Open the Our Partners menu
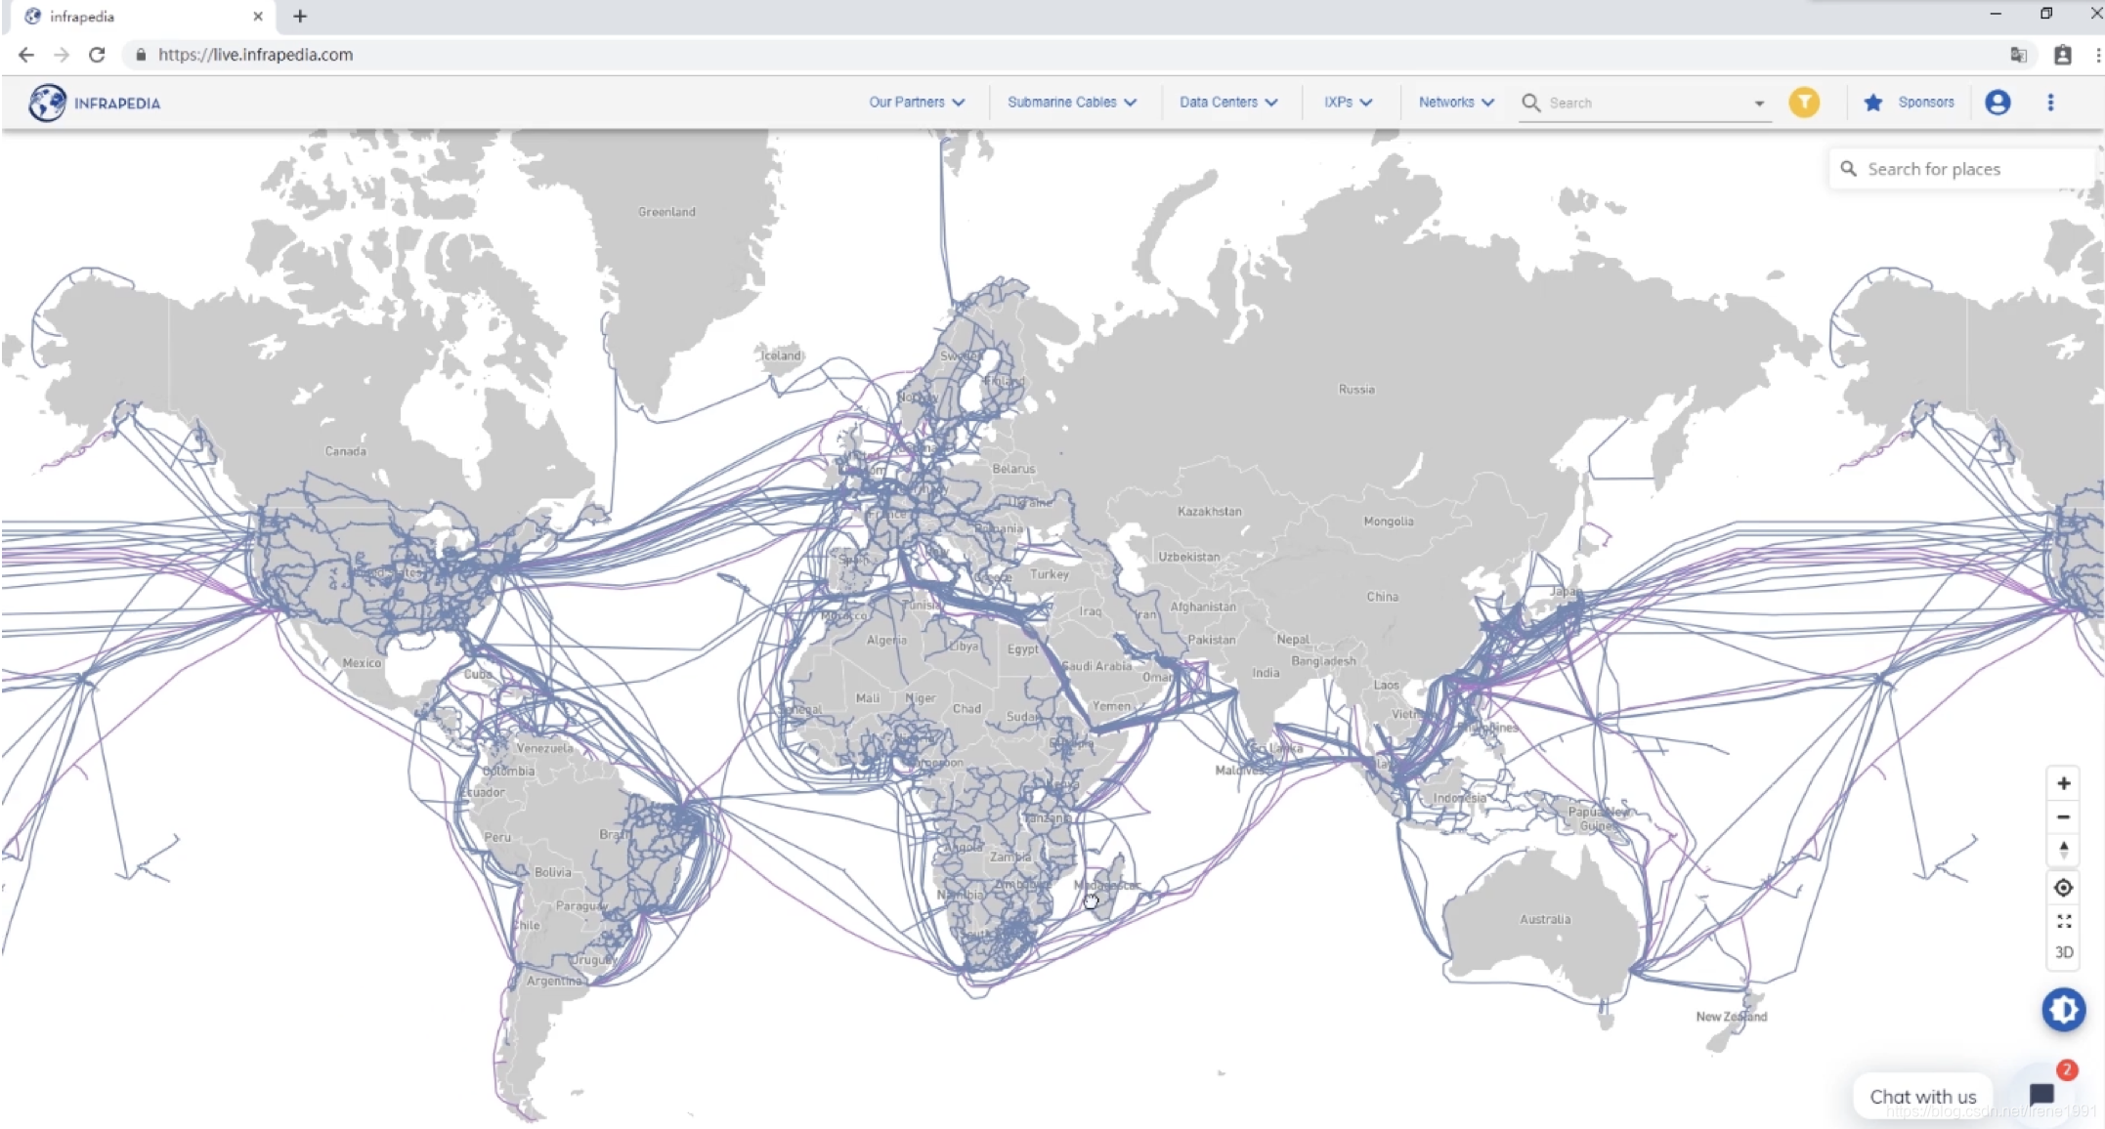This screenshot has height=1129, width=2105. point(916,103)
